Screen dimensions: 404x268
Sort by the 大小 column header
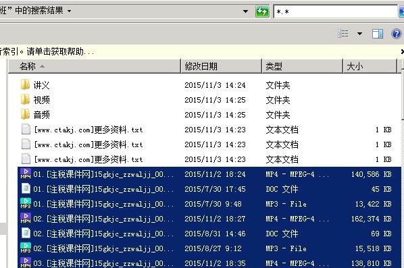tap(370, 66)
